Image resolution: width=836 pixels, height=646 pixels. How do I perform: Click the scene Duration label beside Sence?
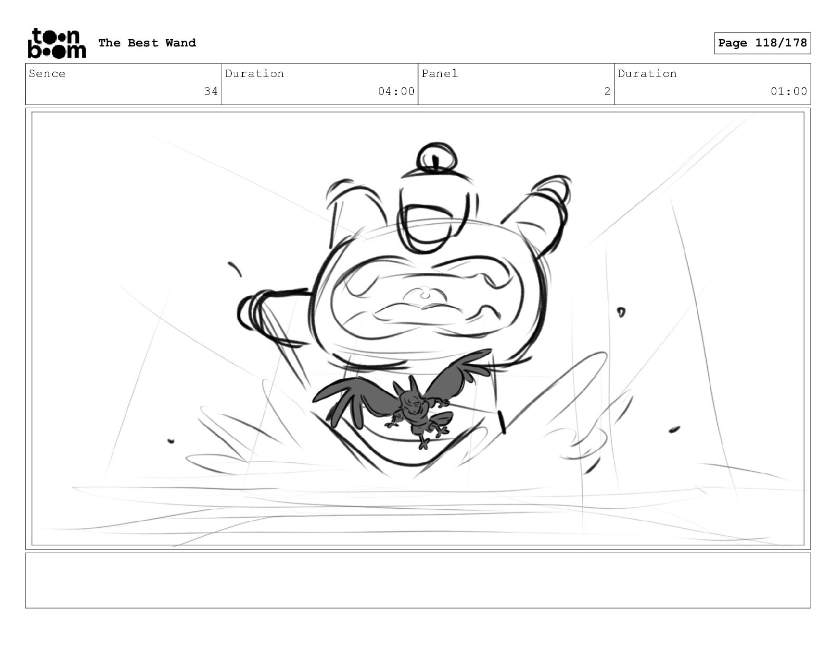(254, 73)
